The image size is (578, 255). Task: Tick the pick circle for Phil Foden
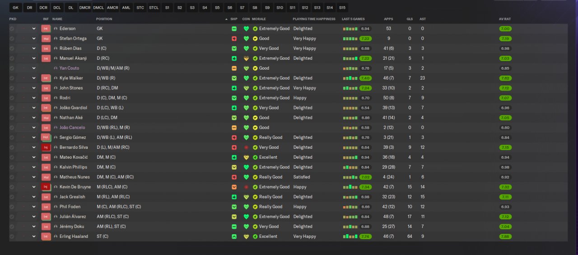12,207
